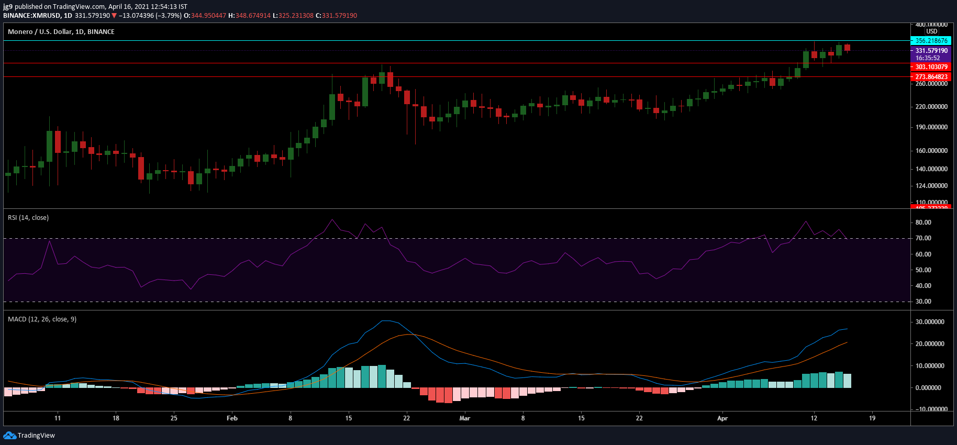Click the 260.000000 price axis label
This screenshot has height=445, width=957.
coord(931,84)
